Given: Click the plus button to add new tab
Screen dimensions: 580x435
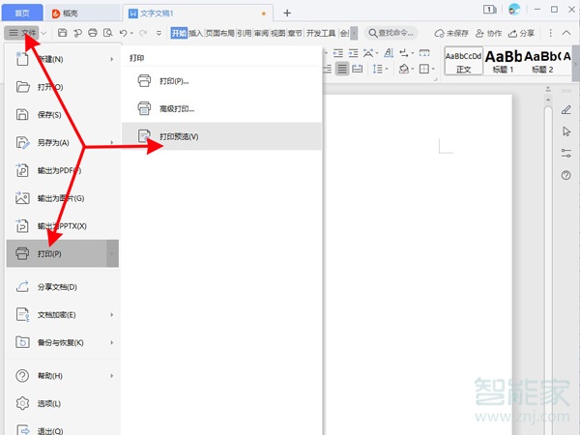Looking at the screenshot, I should [x=287, y=13].
